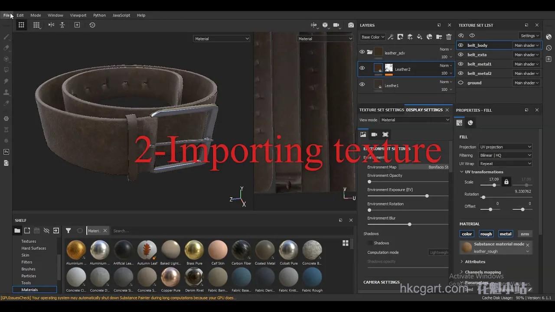Lock the UV scale ratio
Screen dimensions: 555x312
point(506,182)
